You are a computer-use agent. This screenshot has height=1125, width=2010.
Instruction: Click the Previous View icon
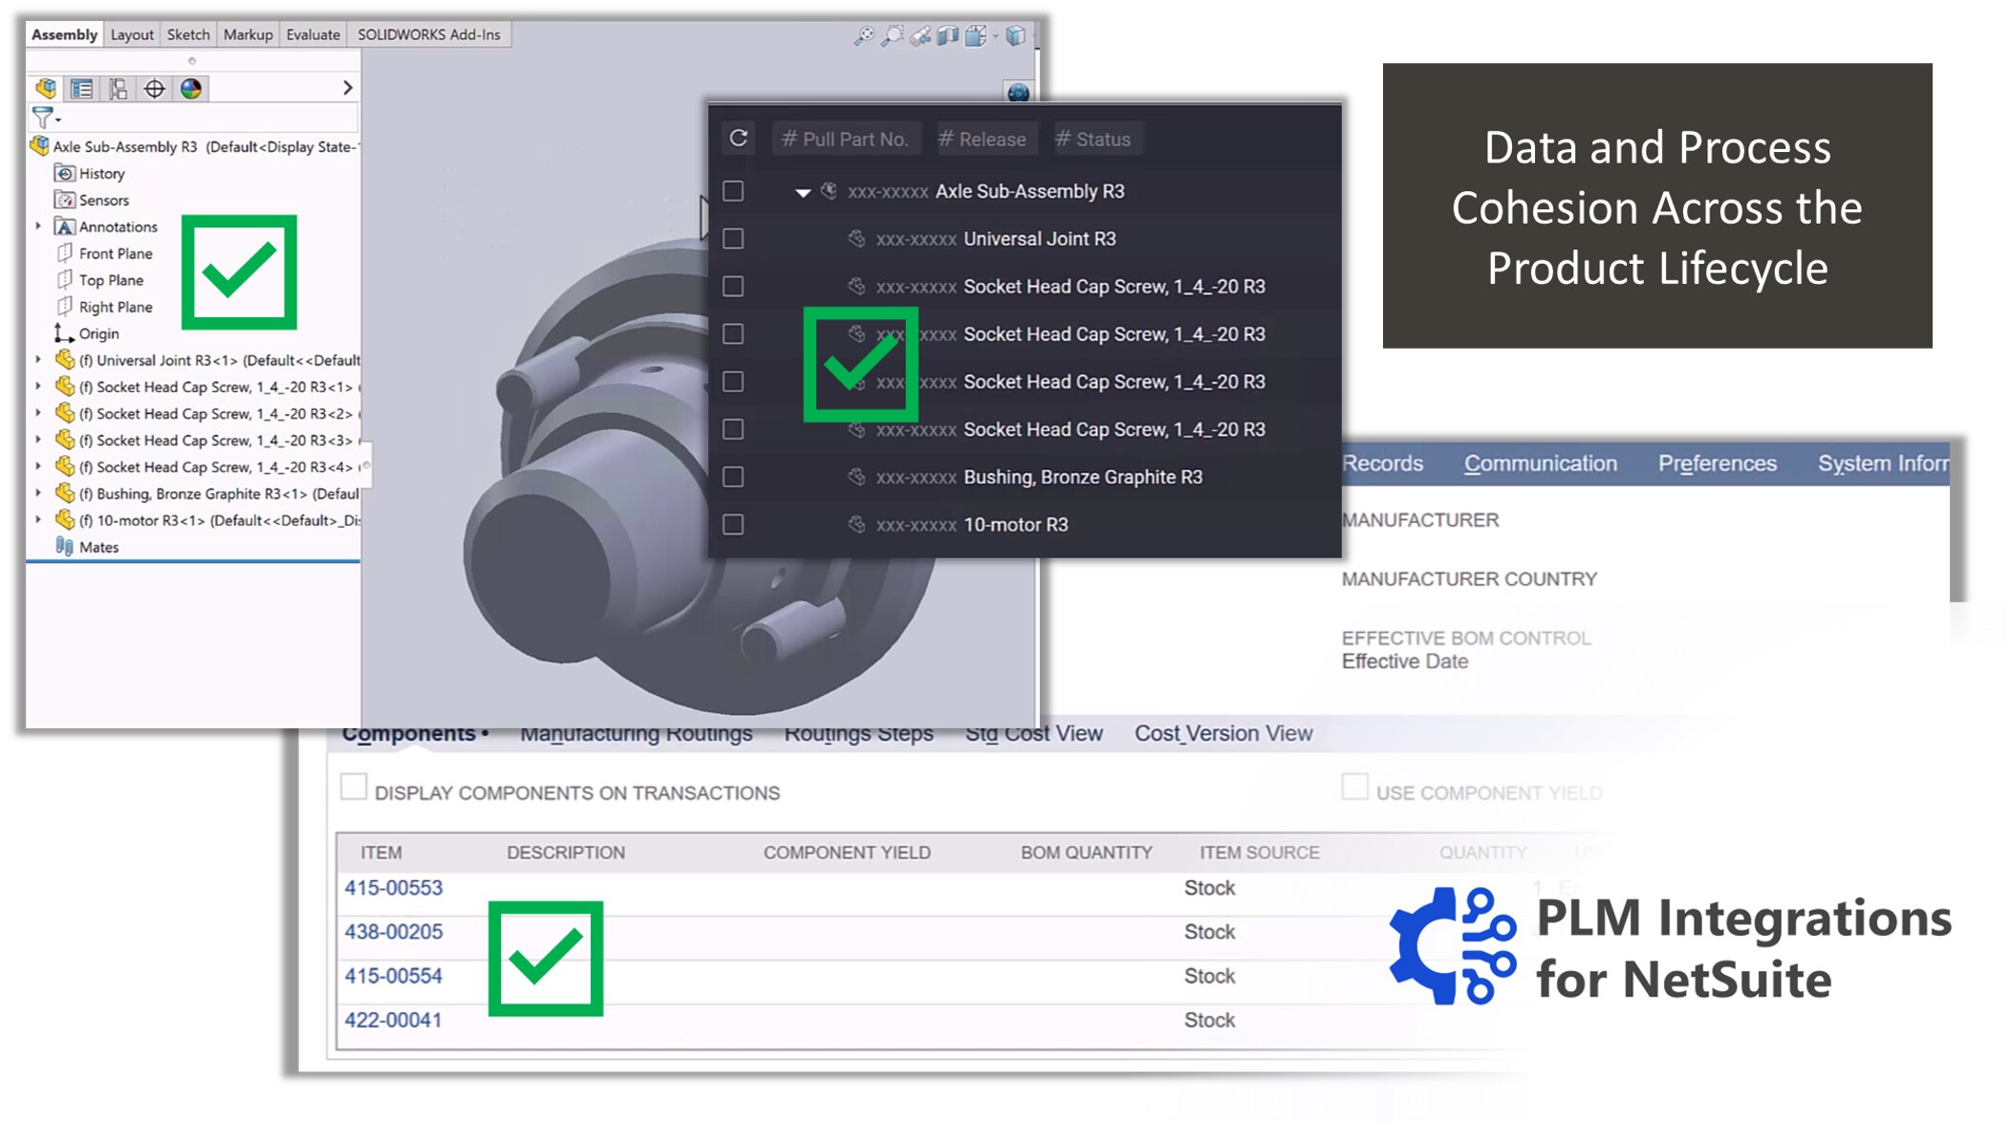click(919, 36)
